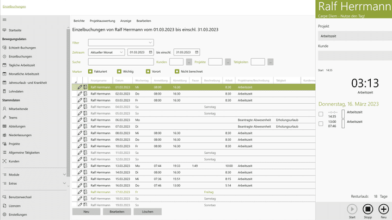The image size is (392, 220).
Task: Open the Berichte menu
Action: (x=79, y=21)
